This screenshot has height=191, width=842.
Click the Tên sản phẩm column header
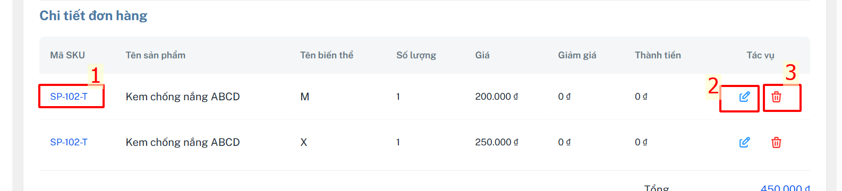coord(156,55)
